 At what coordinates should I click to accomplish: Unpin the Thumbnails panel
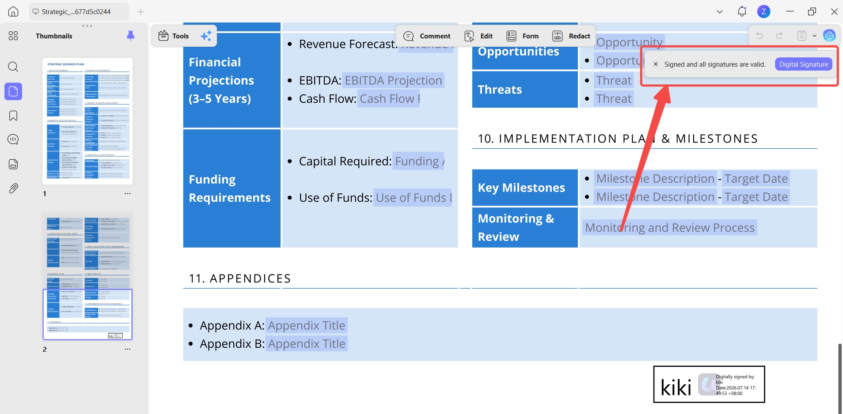(130, 36)
